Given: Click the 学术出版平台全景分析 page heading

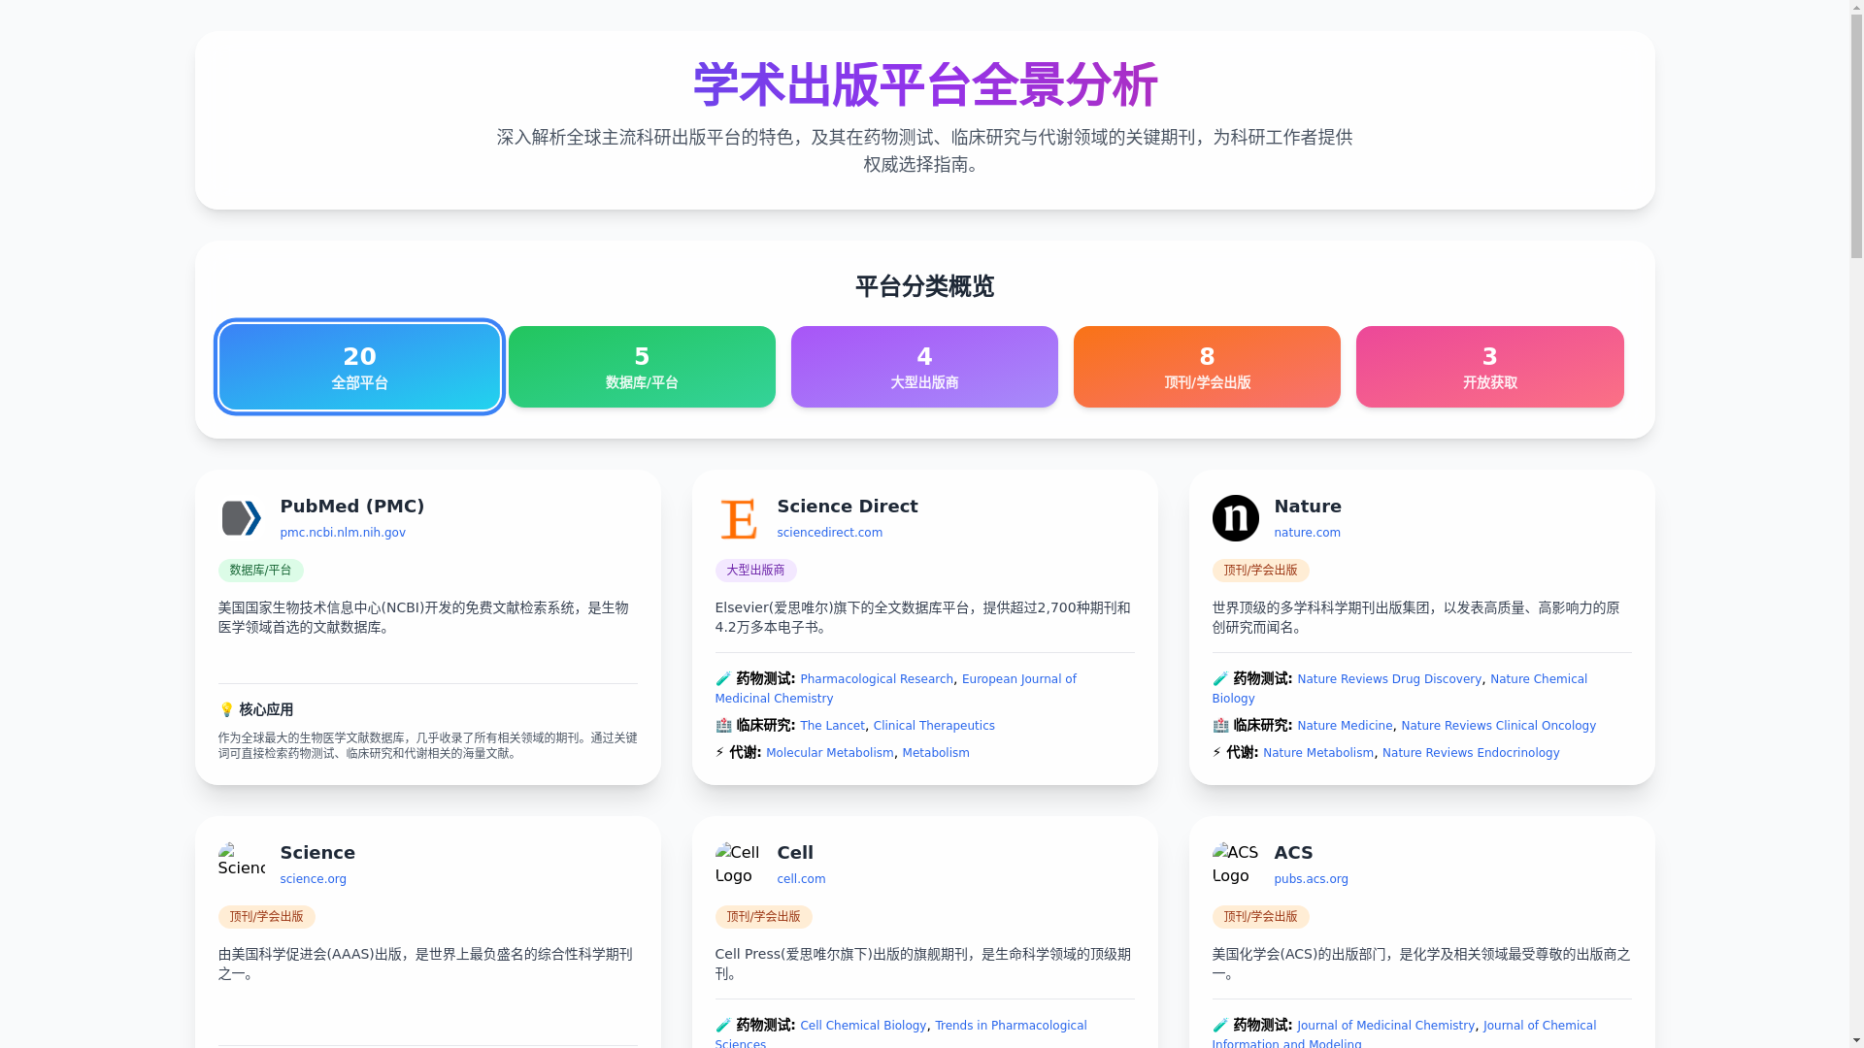Looking at the screenshot, I should pos(924,85).
